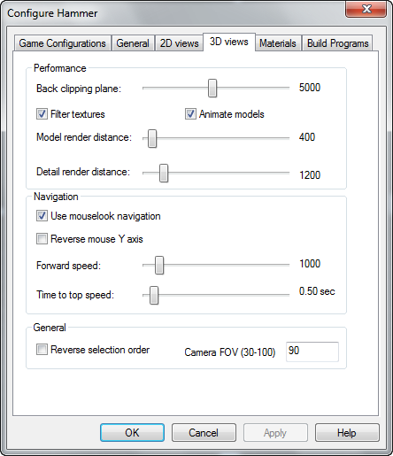Click the Configure Hammer title text
The height and width of the screenshot is (456, 393).
52,13
